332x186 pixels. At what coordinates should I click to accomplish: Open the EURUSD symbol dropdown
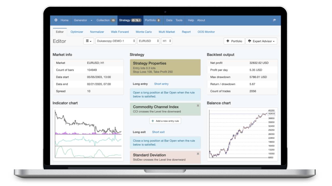pos(148,41)
